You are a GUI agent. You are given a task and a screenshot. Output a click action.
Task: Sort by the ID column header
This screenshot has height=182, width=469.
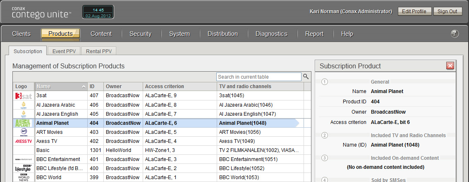click(95, 86)
